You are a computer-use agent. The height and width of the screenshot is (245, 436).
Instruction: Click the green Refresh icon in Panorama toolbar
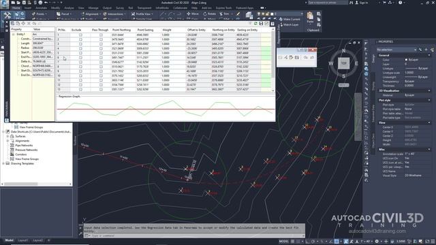(x=255, y=24)
